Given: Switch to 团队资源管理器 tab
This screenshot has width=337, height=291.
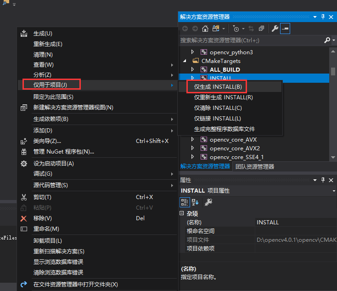Looking at the screenshot, I should [255, 166].
